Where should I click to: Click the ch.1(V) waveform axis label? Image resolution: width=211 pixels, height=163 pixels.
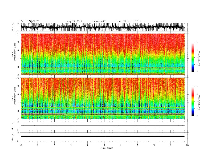click(13, 27)
